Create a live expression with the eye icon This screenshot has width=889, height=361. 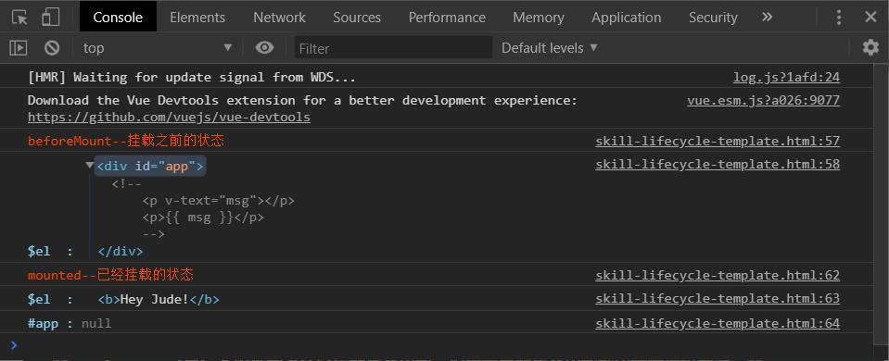coord(264,47)
